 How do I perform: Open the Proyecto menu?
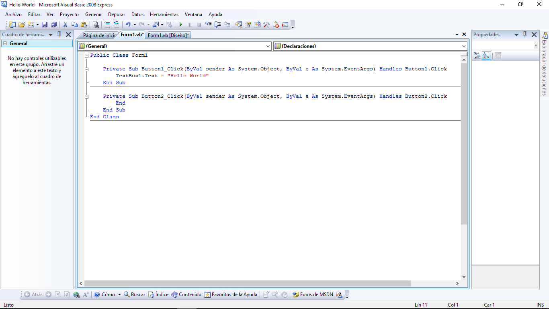[x=69, y=14]
